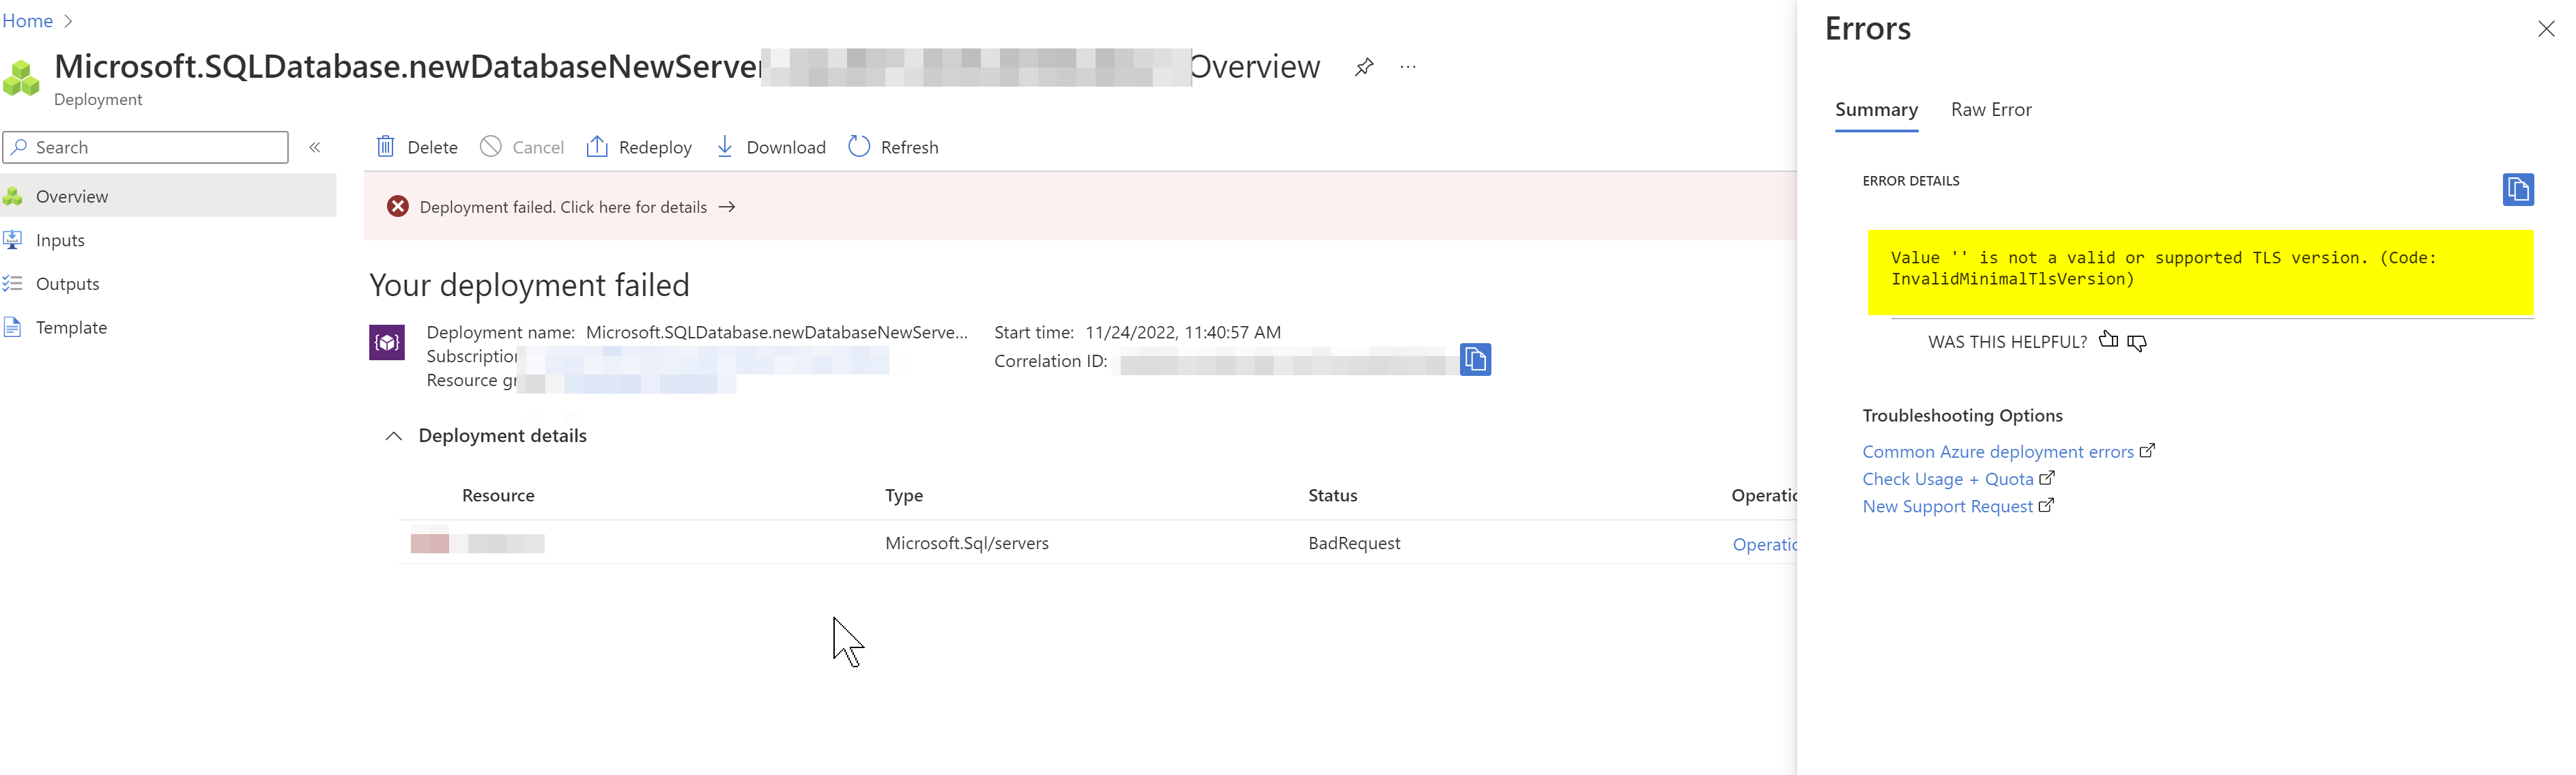2576x775 pixels.
Task: Click the Home breadcrumb link
Action: pyautogui.click(x=27, y=20)
